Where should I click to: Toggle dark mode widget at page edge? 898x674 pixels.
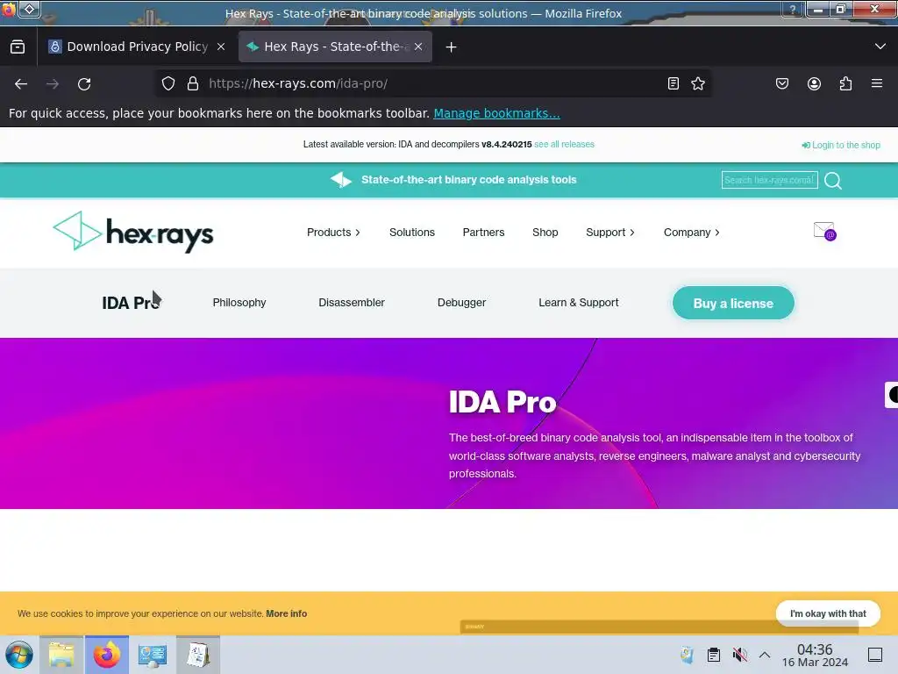892,395
